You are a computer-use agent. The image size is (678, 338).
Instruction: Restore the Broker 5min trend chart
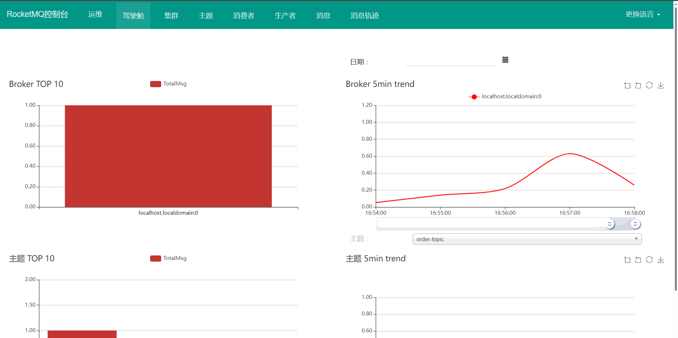point(649,85)
